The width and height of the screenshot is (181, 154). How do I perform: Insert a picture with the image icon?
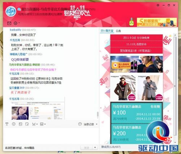click(20, 124)
